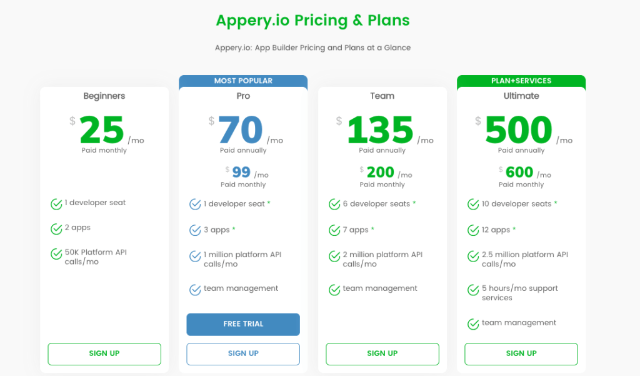Click checkmark next to 6 developer seats
This screenshot has width=640, height=376.
(334, 204)
